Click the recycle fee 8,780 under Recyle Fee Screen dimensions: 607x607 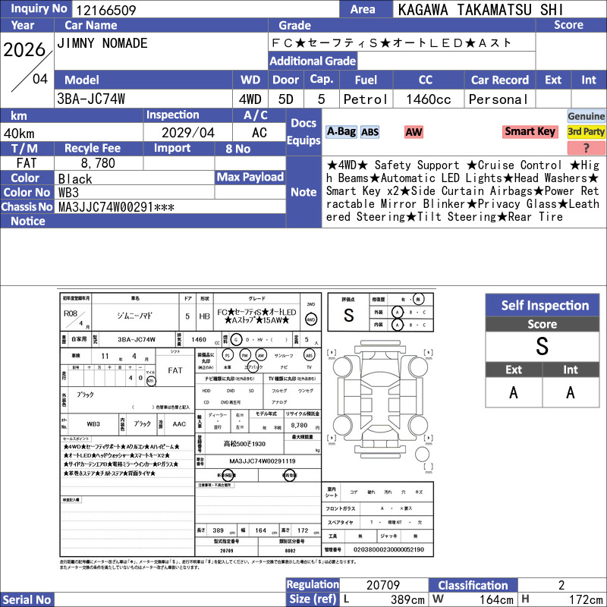tap(98, 163)
